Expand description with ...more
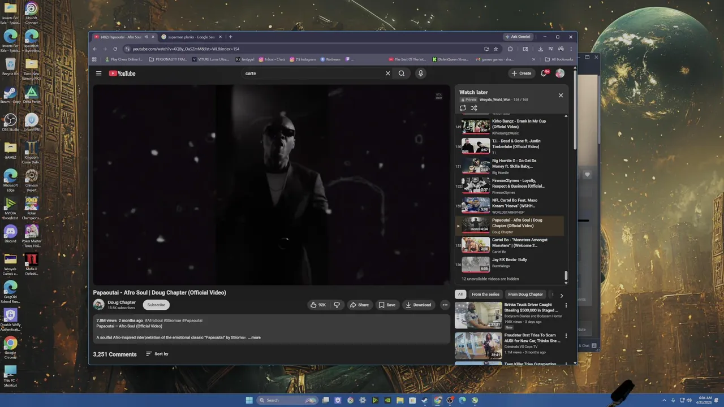724x407 pixels. click(255, 337)
